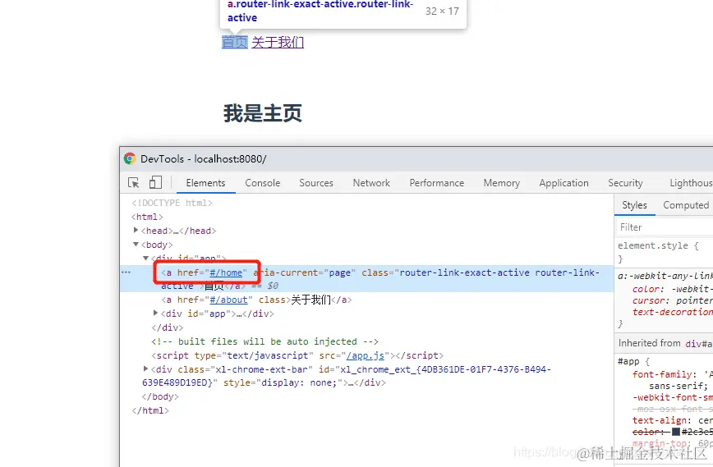Screen dimensions: 713x467
Task: Expand the head element node
Action: 136,231
